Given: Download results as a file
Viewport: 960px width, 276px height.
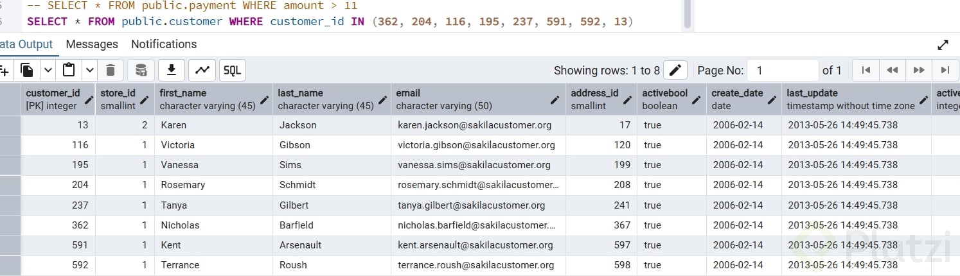Looking at the screenshot, I should (172, 70).
